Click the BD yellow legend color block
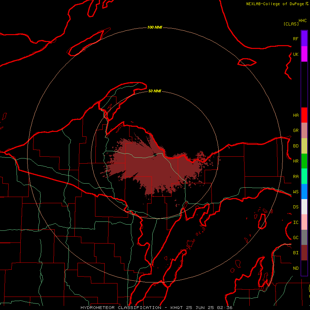Screen dimensions: 310x310 (304, 146)
